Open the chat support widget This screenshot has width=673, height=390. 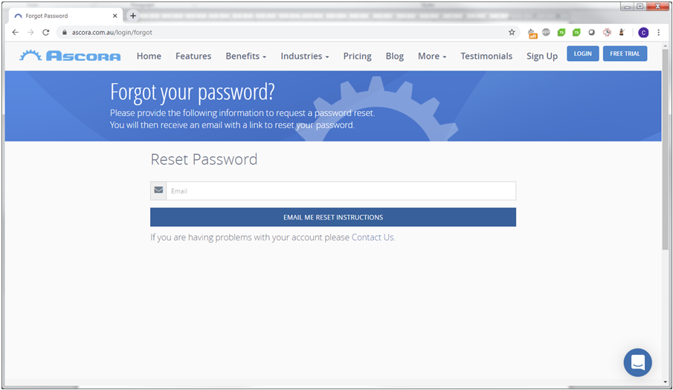pos(637,362)
